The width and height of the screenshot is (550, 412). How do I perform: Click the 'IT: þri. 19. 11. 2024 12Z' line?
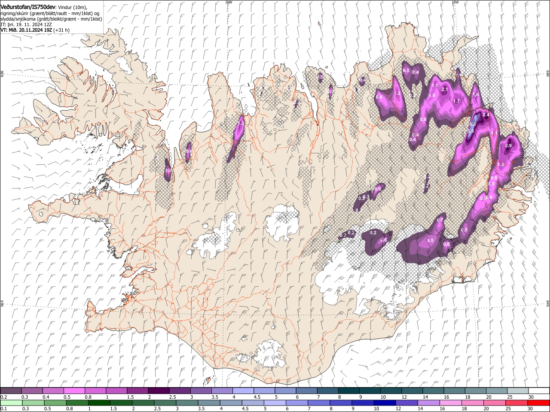pos(26,24)
